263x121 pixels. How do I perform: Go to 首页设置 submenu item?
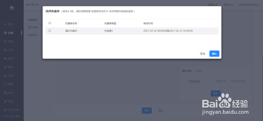(33, 27)
